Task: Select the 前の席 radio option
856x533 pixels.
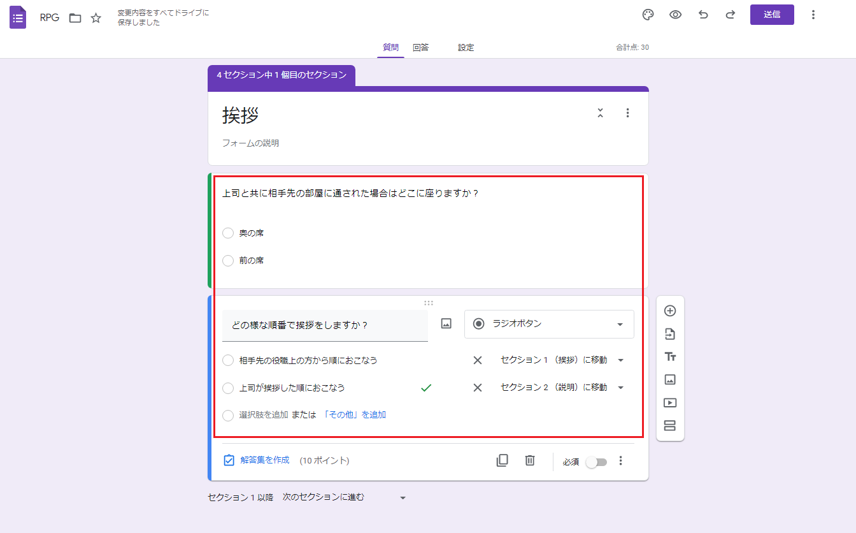Action: coord(228,261)
